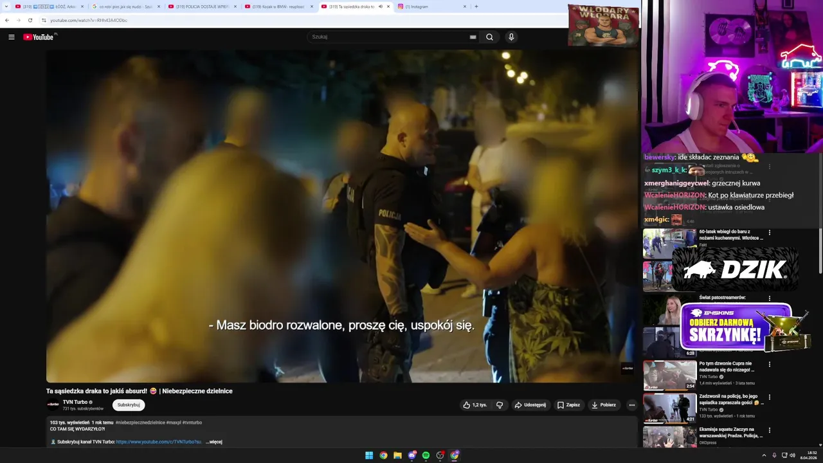Open options for the "Zadzwonił na policję" video
This screenshot has width=823, height=463.
click(769, 397)
